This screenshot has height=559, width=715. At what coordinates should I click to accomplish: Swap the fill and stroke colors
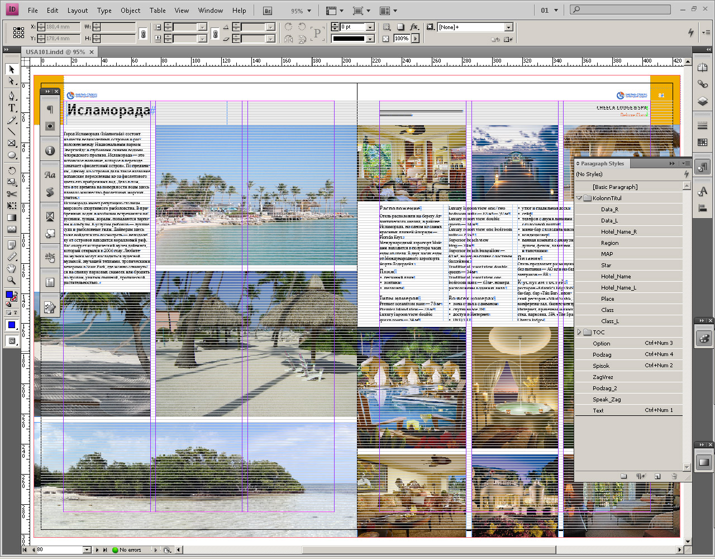pos(15,292)
